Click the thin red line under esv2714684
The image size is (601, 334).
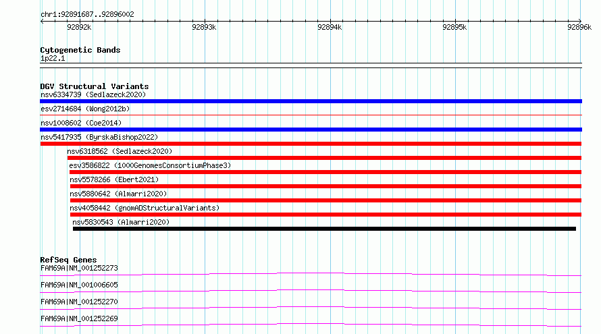(311, 115)
